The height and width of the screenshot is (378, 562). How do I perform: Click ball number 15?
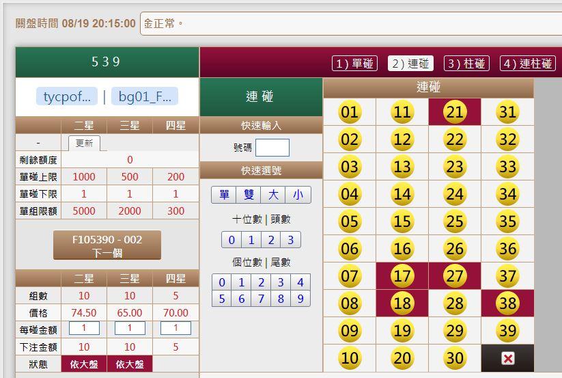pos(402,221)
